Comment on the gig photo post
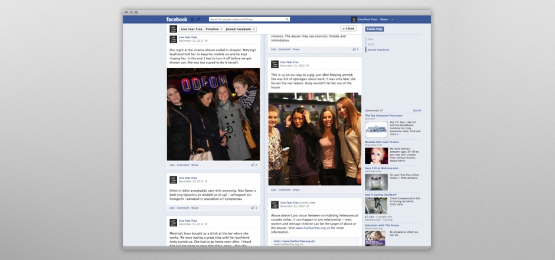The height and width of the screenshot is (260, 555). (x=285, y=190)
